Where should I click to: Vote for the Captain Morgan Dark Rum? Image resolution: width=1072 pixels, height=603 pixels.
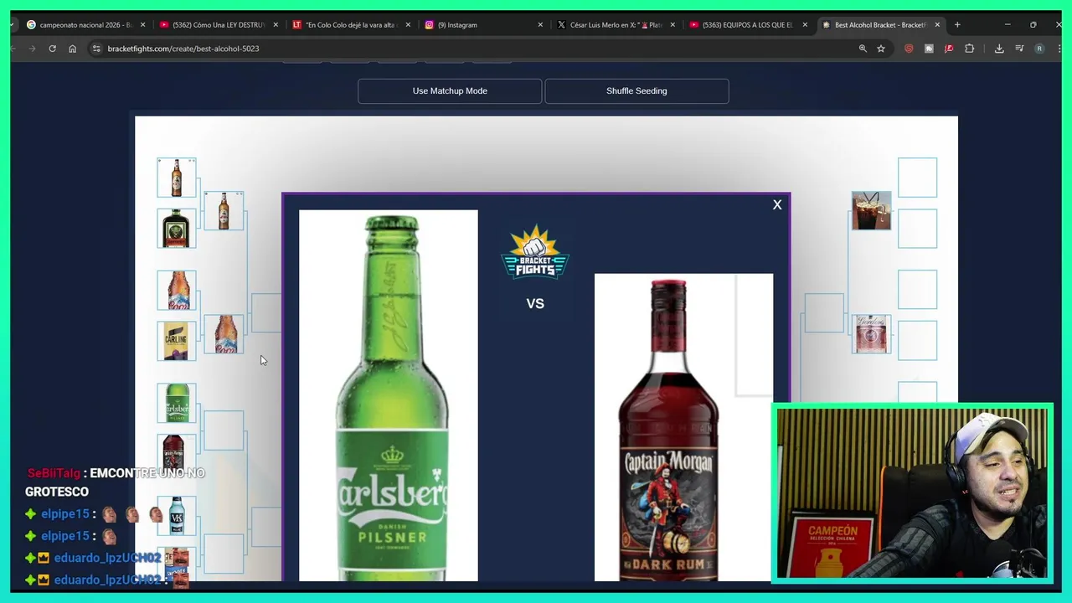(x=683, y=427)
